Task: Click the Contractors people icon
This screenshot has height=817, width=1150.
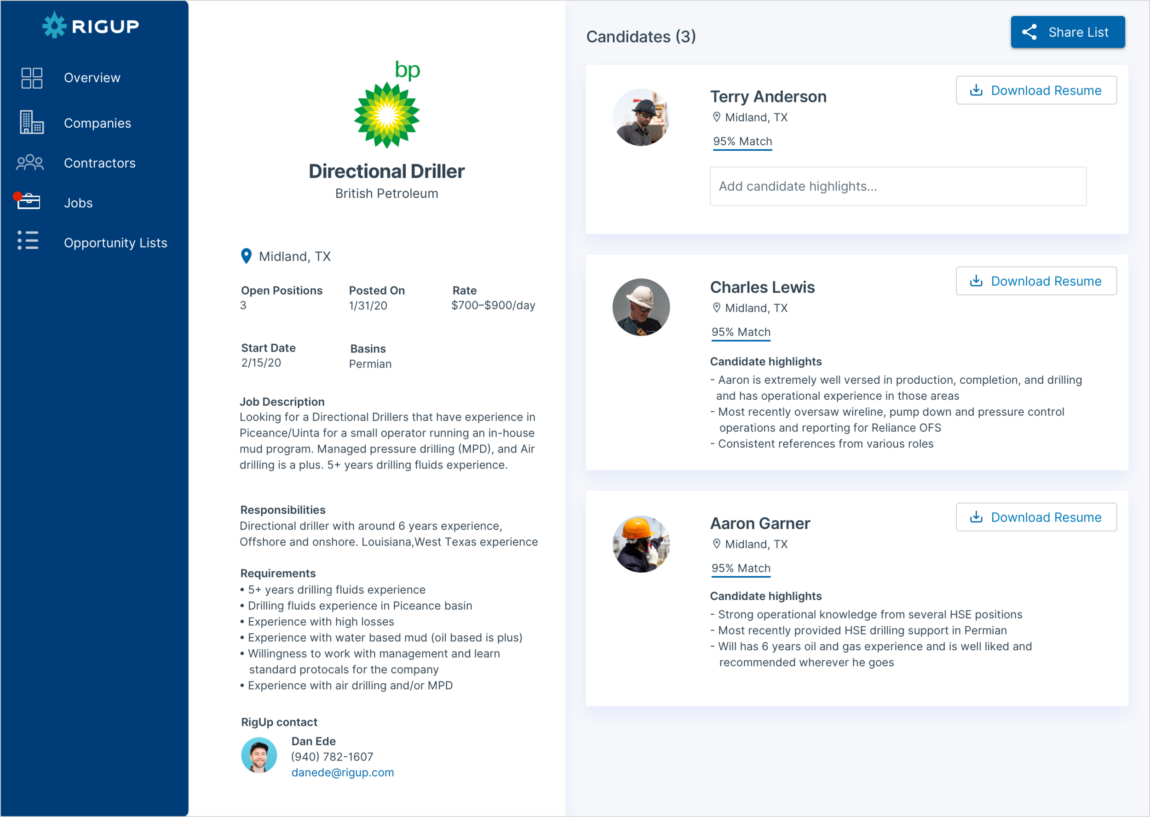Action: tap(30, 163)
